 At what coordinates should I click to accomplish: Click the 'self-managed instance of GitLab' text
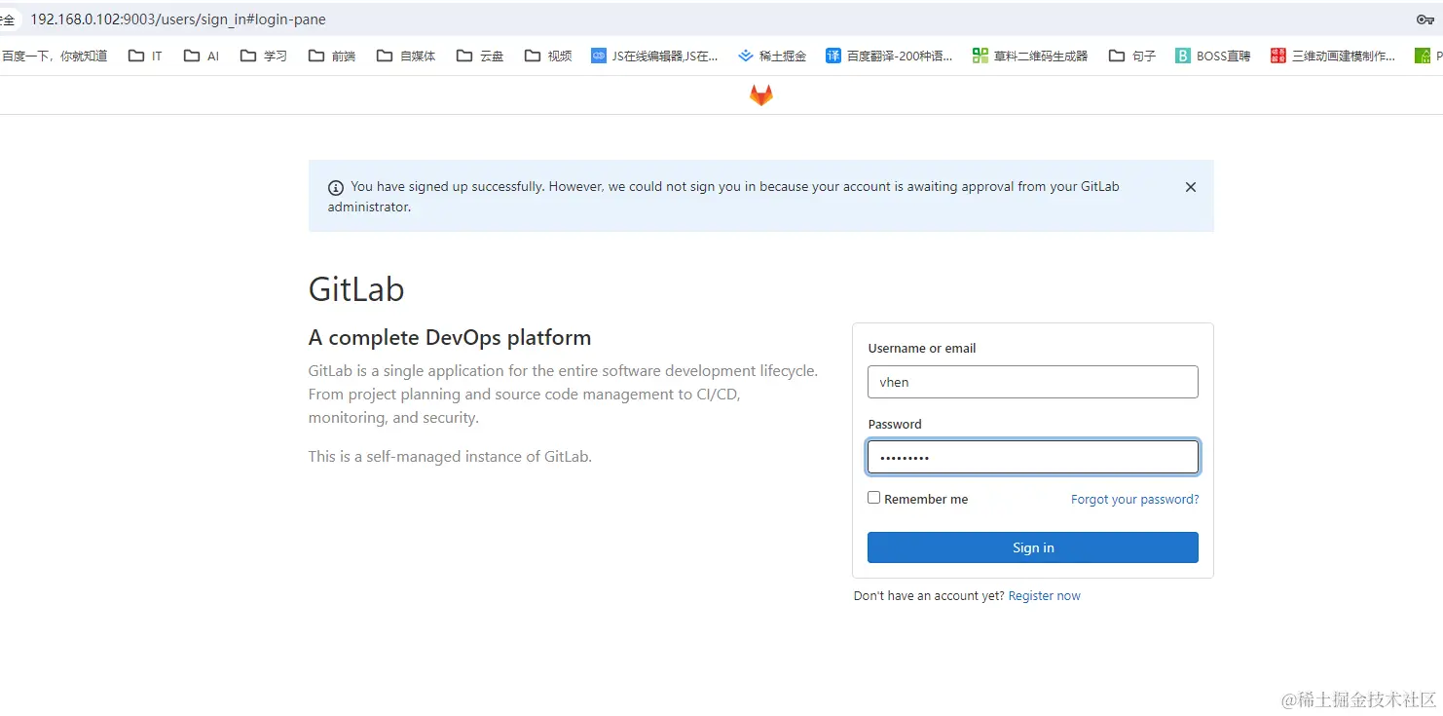tap(450, 456)
